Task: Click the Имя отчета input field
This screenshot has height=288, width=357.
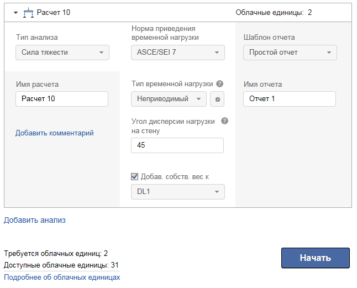Action: click(x=289, y=99)
